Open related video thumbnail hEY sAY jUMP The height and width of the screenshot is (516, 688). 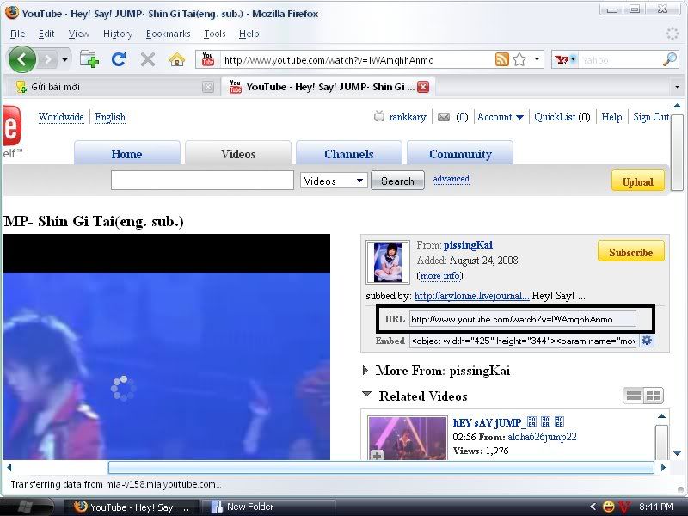tap(408, 438)
